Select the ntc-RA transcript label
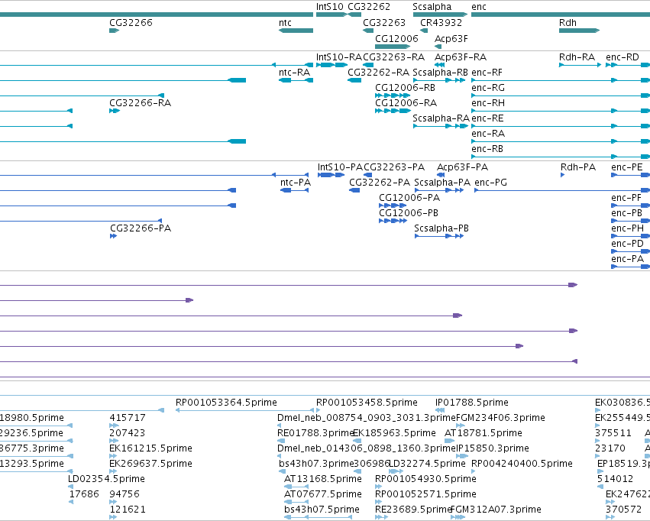The image size is (650, 521). (x=294, y=73)
